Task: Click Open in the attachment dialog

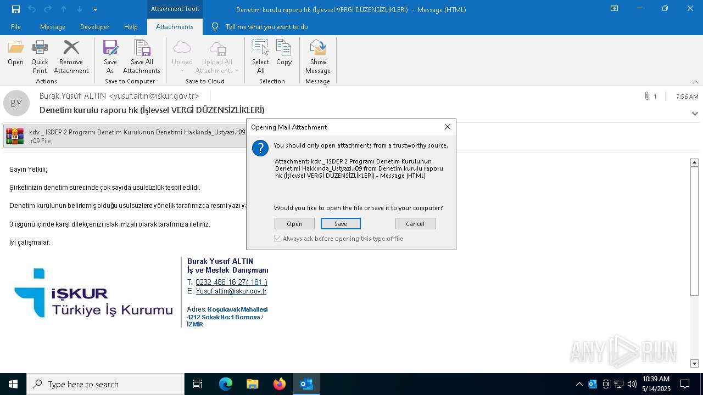Action: [294, 224]
